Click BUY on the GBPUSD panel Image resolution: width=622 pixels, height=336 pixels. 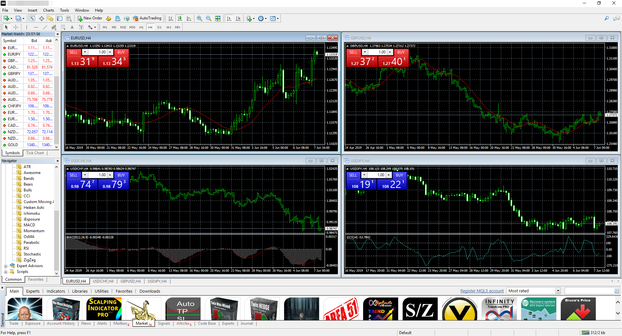[401, 52]
